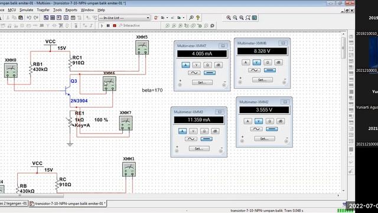Switch to transistor-7-10-NPN-umpan balik emiter-01 tab
The height and width of the screenshot is (213, 378).
coord(67,204)
